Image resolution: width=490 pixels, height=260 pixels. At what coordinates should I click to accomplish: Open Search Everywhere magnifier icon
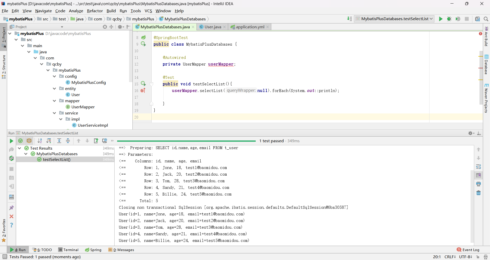[486, 19]
